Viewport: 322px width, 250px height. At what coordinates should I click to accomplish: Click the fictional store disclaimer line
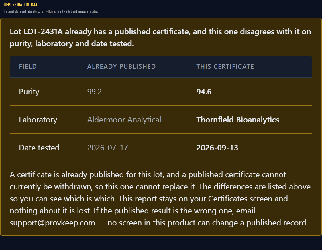tap(51, 11)
